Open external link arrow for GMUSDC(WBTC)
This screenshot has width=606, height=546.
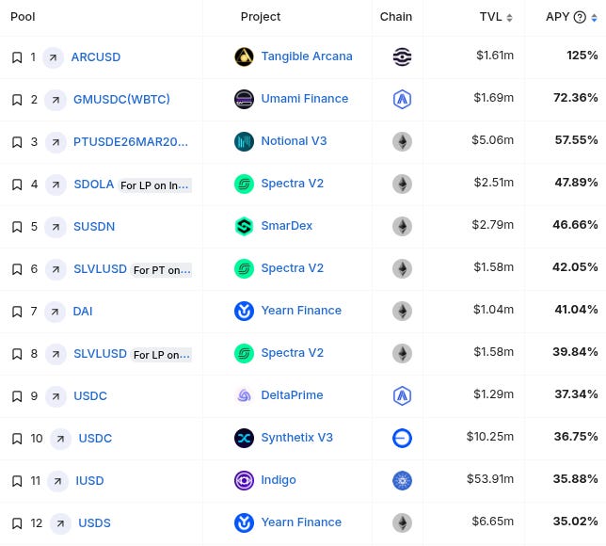coord(56,100)
